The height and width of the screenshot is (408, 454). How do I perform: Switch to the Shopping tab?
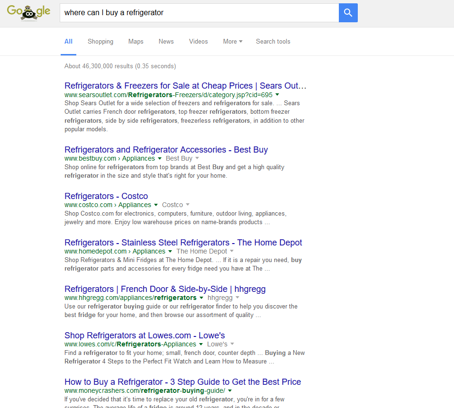pos(100,42)
